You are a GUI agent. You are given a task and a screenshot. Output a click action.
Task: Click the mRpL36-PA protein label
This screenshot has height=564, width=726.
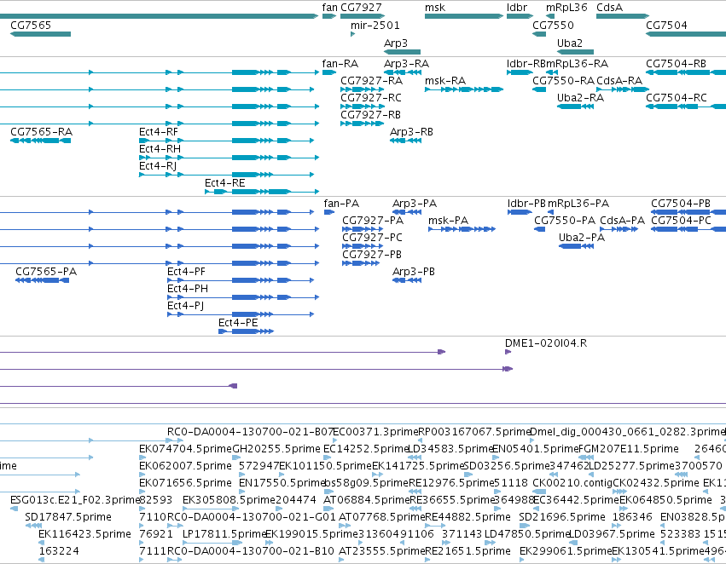point(578,204)
